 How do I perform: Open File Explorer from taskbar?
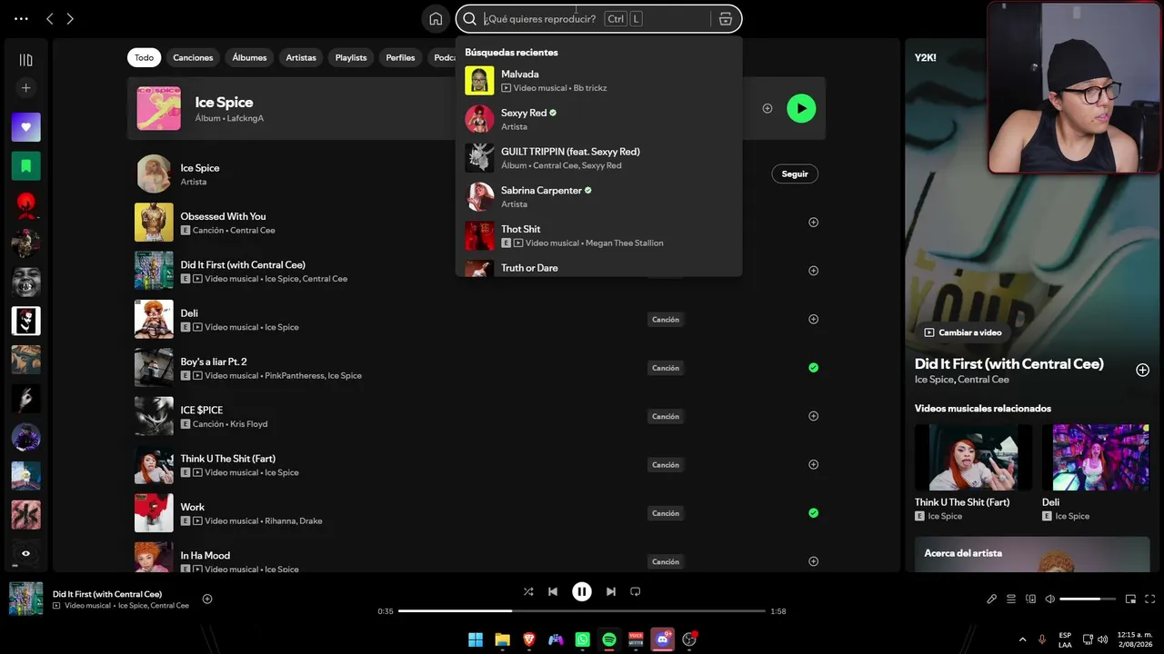click(502, 639)
